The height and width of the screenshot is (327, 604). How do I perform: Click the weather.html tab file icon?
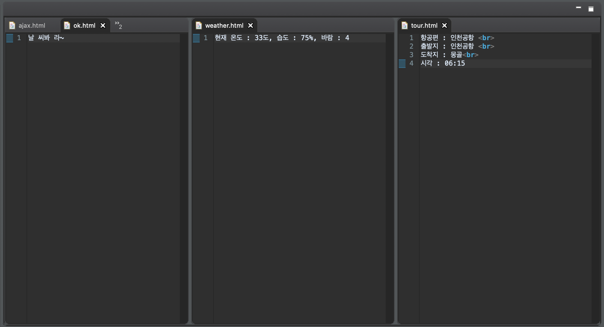click(x=199, y=25)
